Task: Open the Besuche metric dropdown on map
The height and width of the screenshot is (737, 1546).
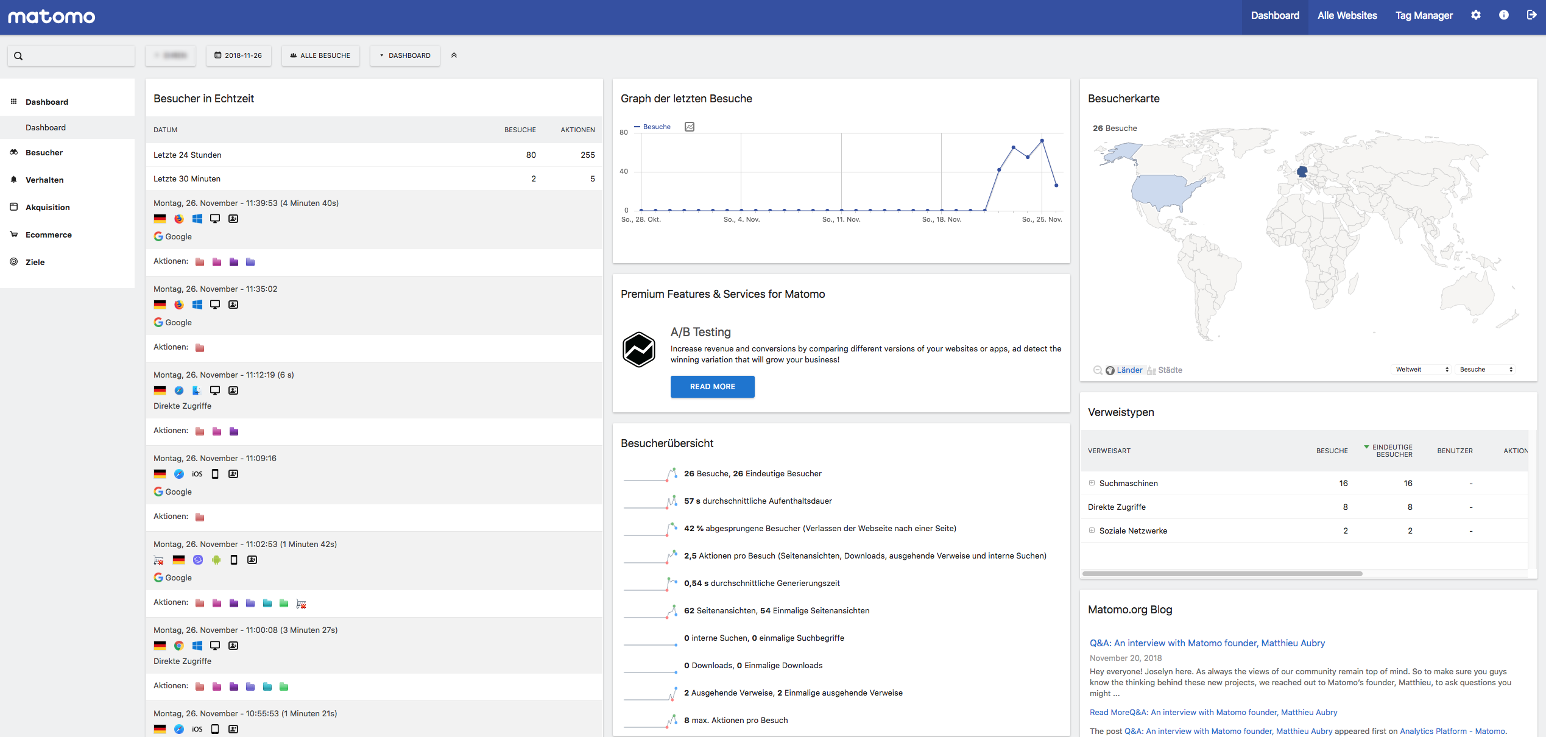Action: [x=1486, y=370]
